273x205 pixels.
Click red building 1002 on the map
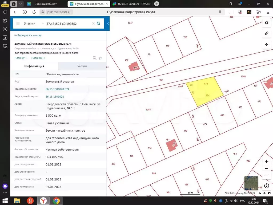(134, 66)
